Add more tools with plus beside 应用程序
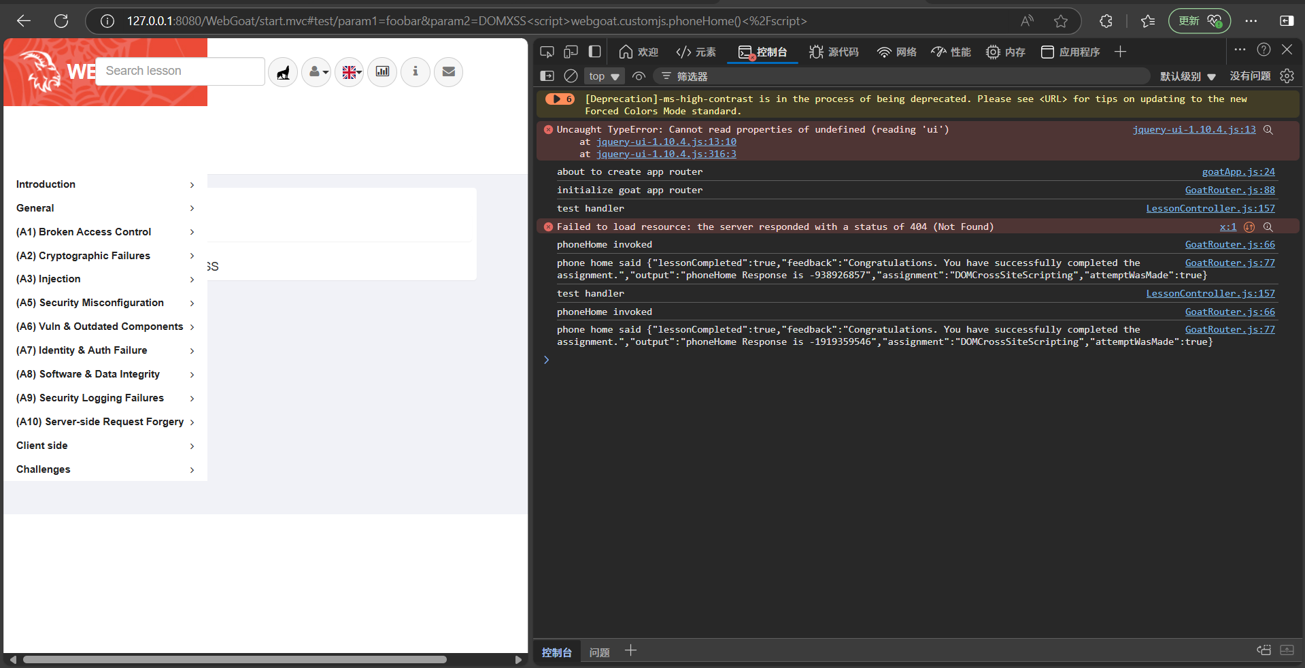1305x668 pixels. coord(1120,52)
